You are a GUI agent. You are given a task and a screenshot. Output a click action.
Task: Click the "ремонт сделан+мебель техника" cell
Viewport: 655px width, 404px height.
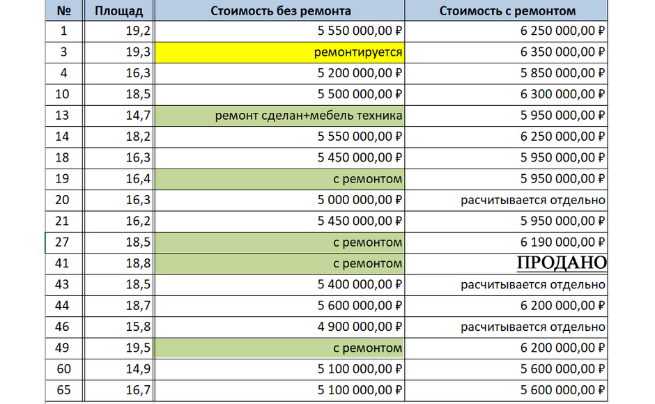click(279, 116)
